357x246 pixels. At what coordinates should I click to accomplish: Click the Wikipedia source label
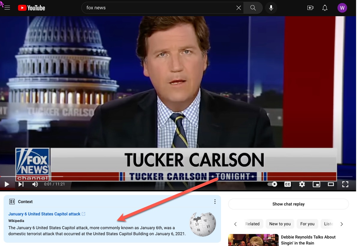(16, 221)
